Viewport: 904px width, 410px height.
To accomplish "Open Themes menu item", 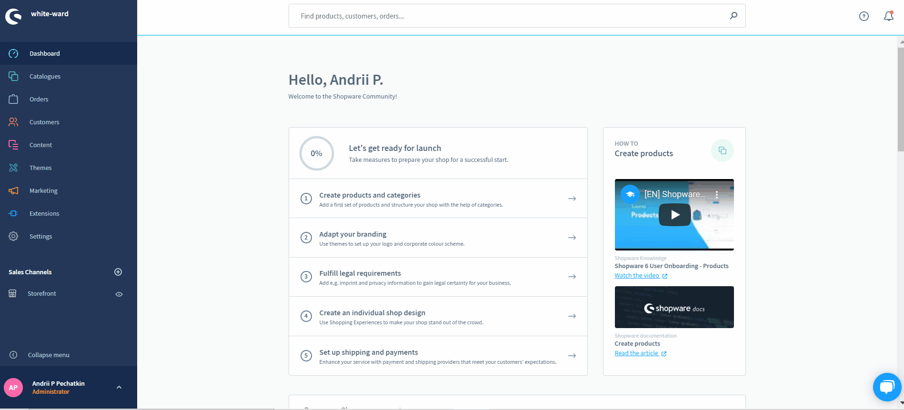I will coord(69,168).
